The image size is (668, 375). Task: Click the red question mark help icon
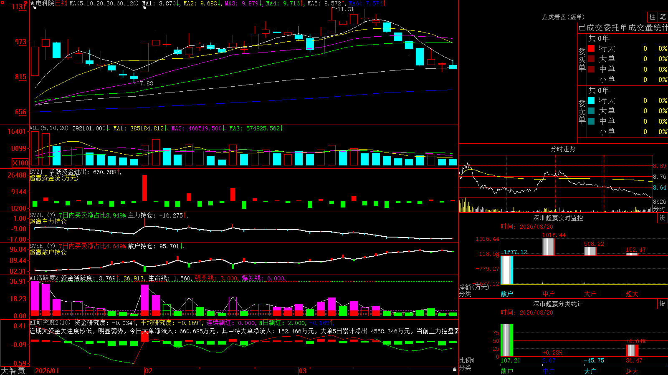pos(25,3)
